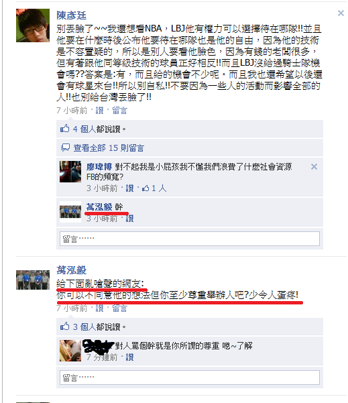Click the thumbs-up icon beside 4 個人都說讚
This screenshot has width=348, height=403.
tap(65, 129)
